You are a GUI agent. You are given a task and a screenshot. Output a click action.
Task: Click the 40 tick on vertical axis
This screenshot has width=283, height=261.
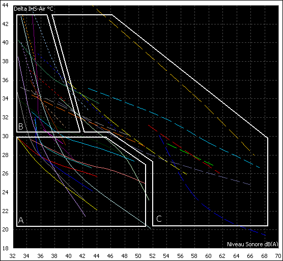5,42
